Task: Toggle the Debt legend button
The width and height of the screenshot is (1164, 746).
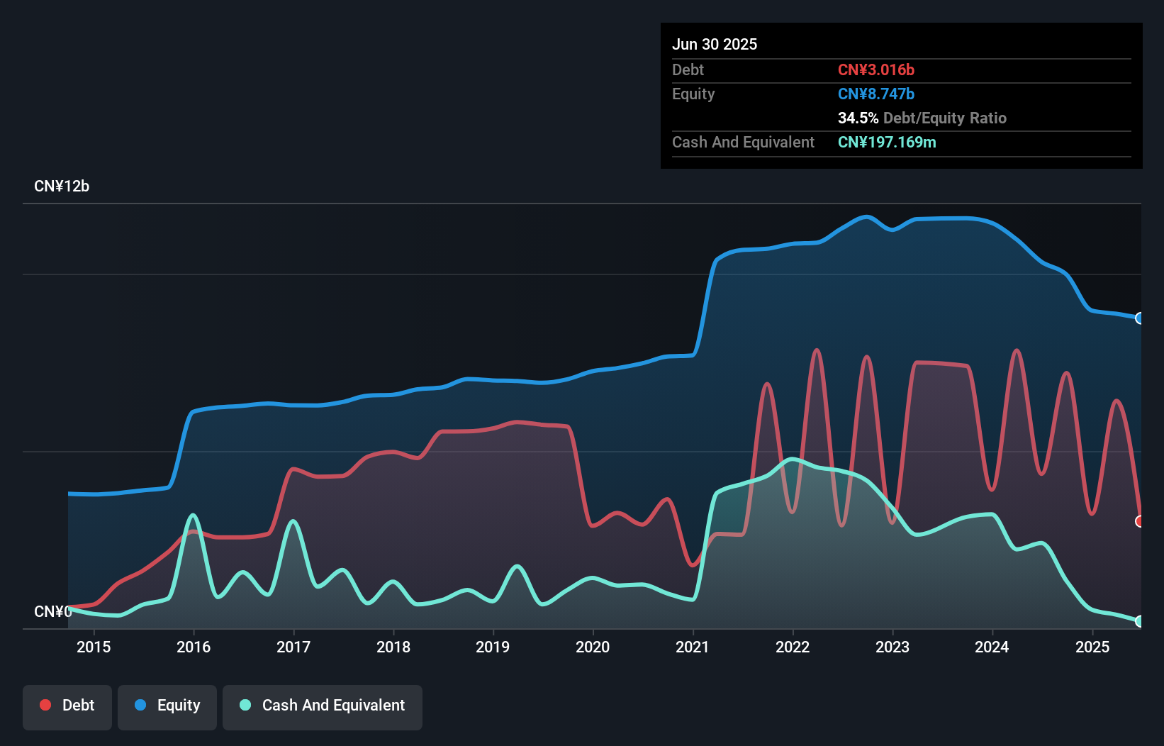Action: tap(67, 707)
